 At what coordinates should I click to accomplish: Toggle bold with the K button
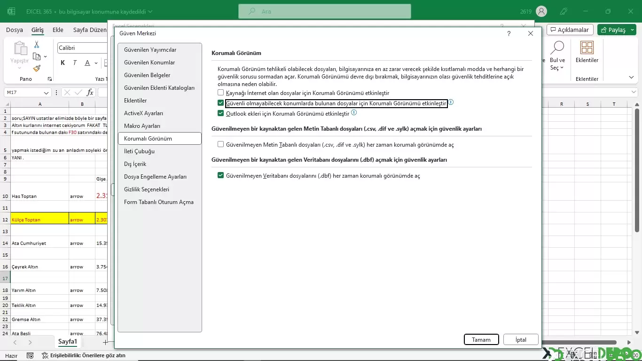click(x=63, y=63)
